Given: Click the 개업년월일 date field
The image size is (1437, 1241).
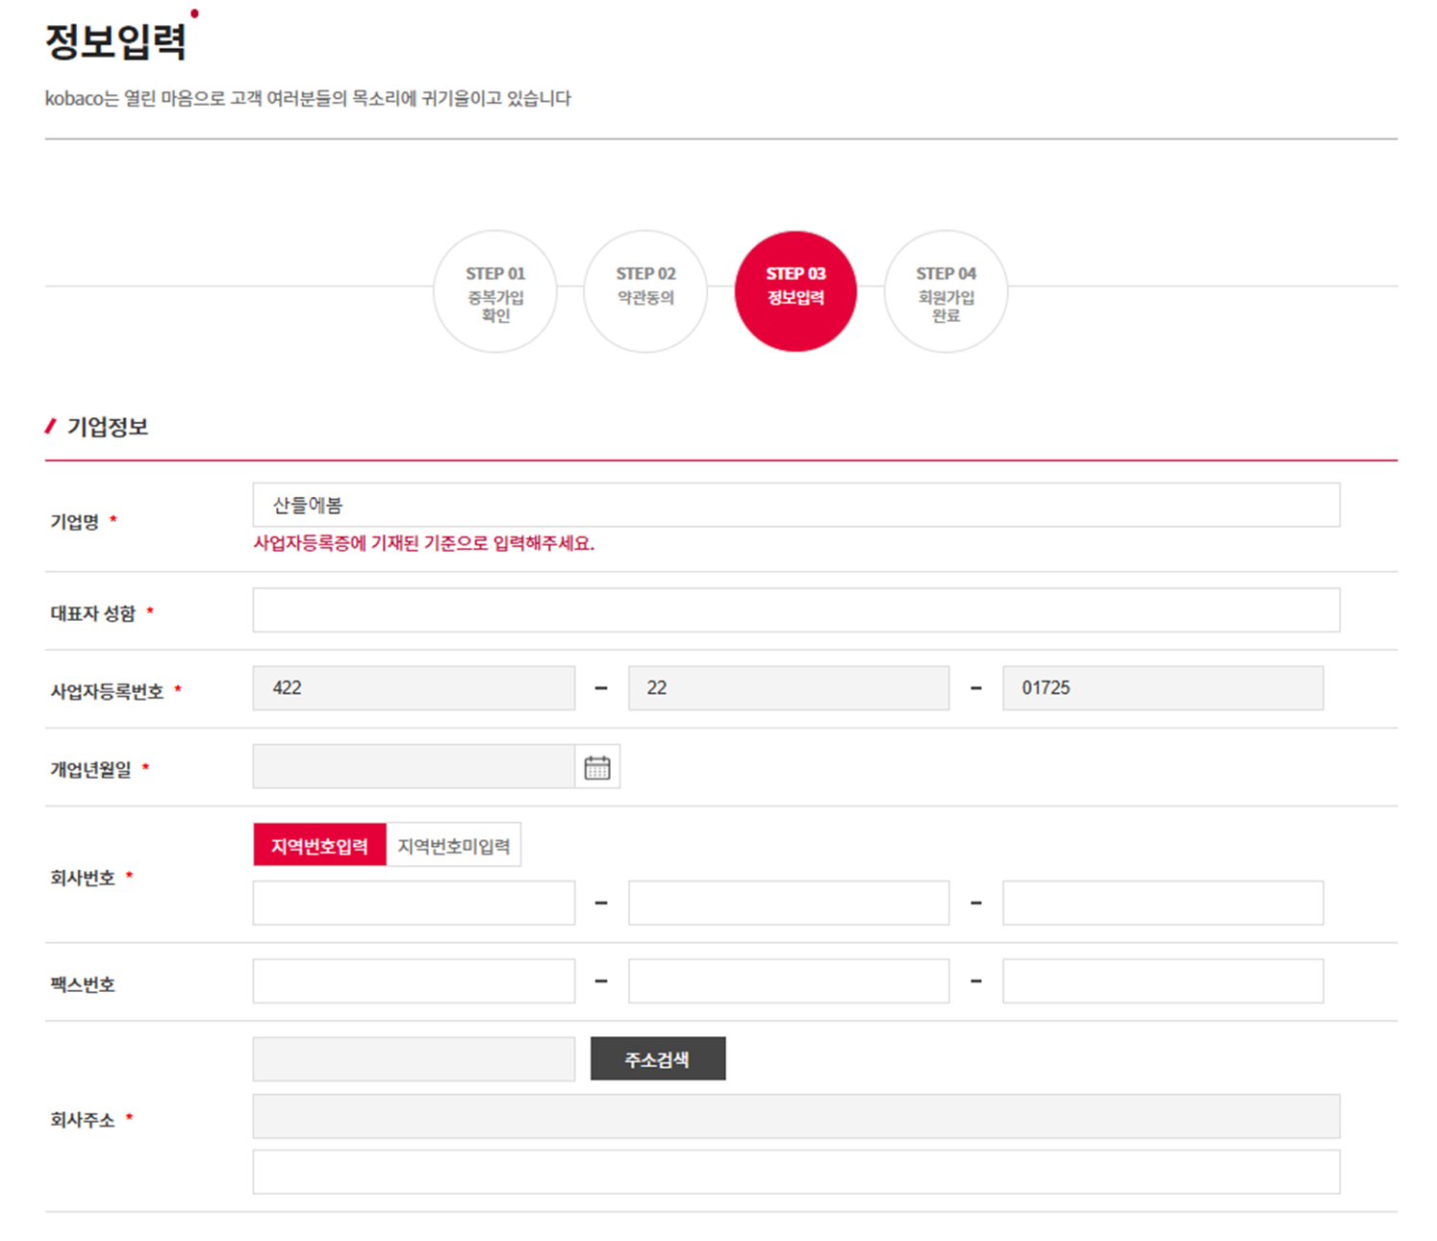Looking at the screenshot, I should point(414,767).
